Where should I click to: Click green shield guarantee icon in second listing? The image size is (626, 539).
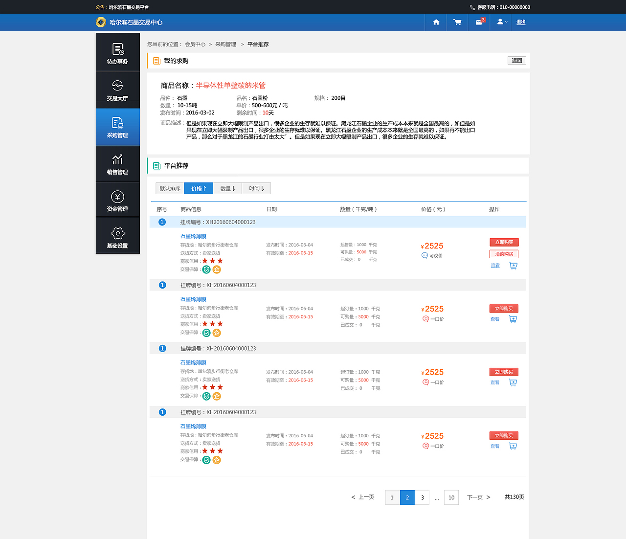coord(206,333)
